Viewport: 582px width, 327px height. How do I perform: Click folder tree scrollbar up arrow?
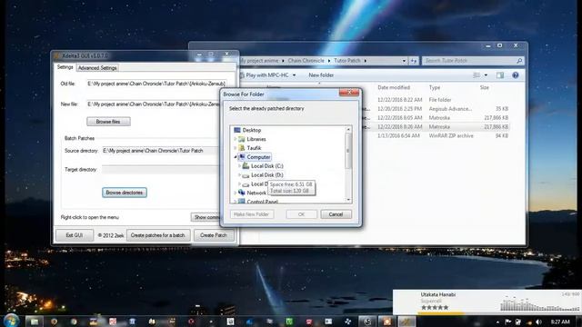(x=348, y=129)
